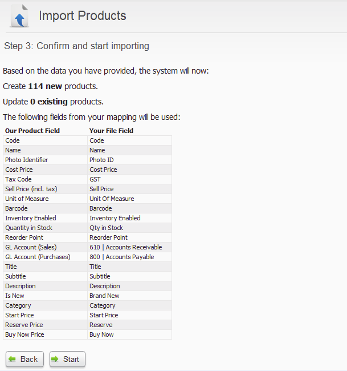Select the Photo Identifier mapping row
The width and height of the screenshot is (347, 371).
[87, 160]
